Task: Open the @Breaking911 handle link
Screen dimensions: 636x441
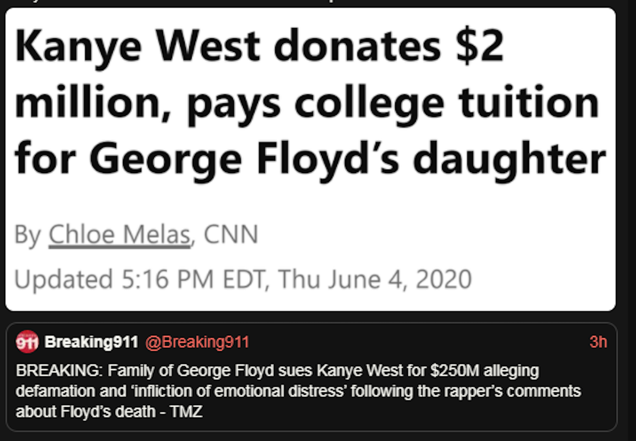Action: [197, 342]
